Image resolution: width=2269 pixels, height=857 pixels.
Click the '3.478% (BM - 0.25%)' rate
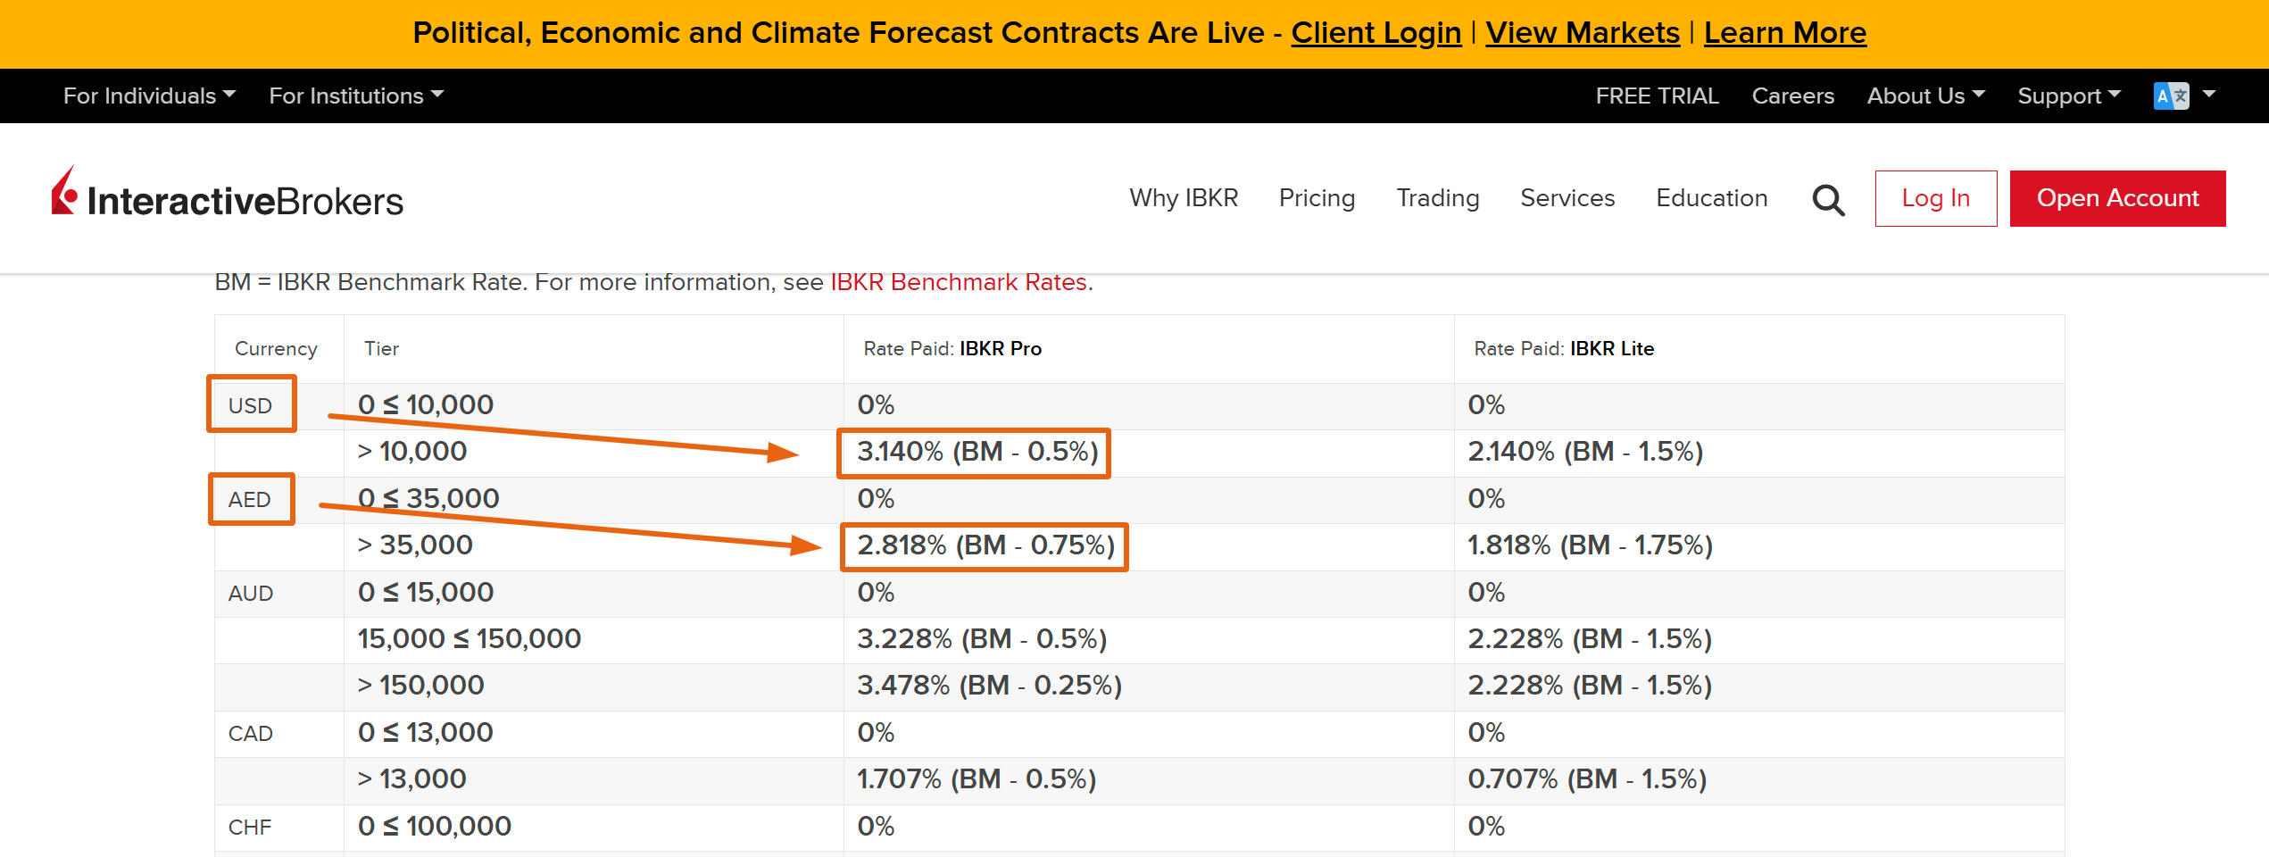[x=989, y=686]
